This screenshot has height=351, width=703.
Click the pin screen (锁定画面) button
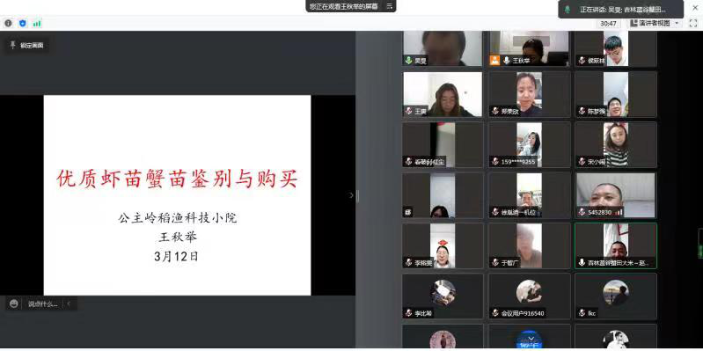[x=27, y=45]
